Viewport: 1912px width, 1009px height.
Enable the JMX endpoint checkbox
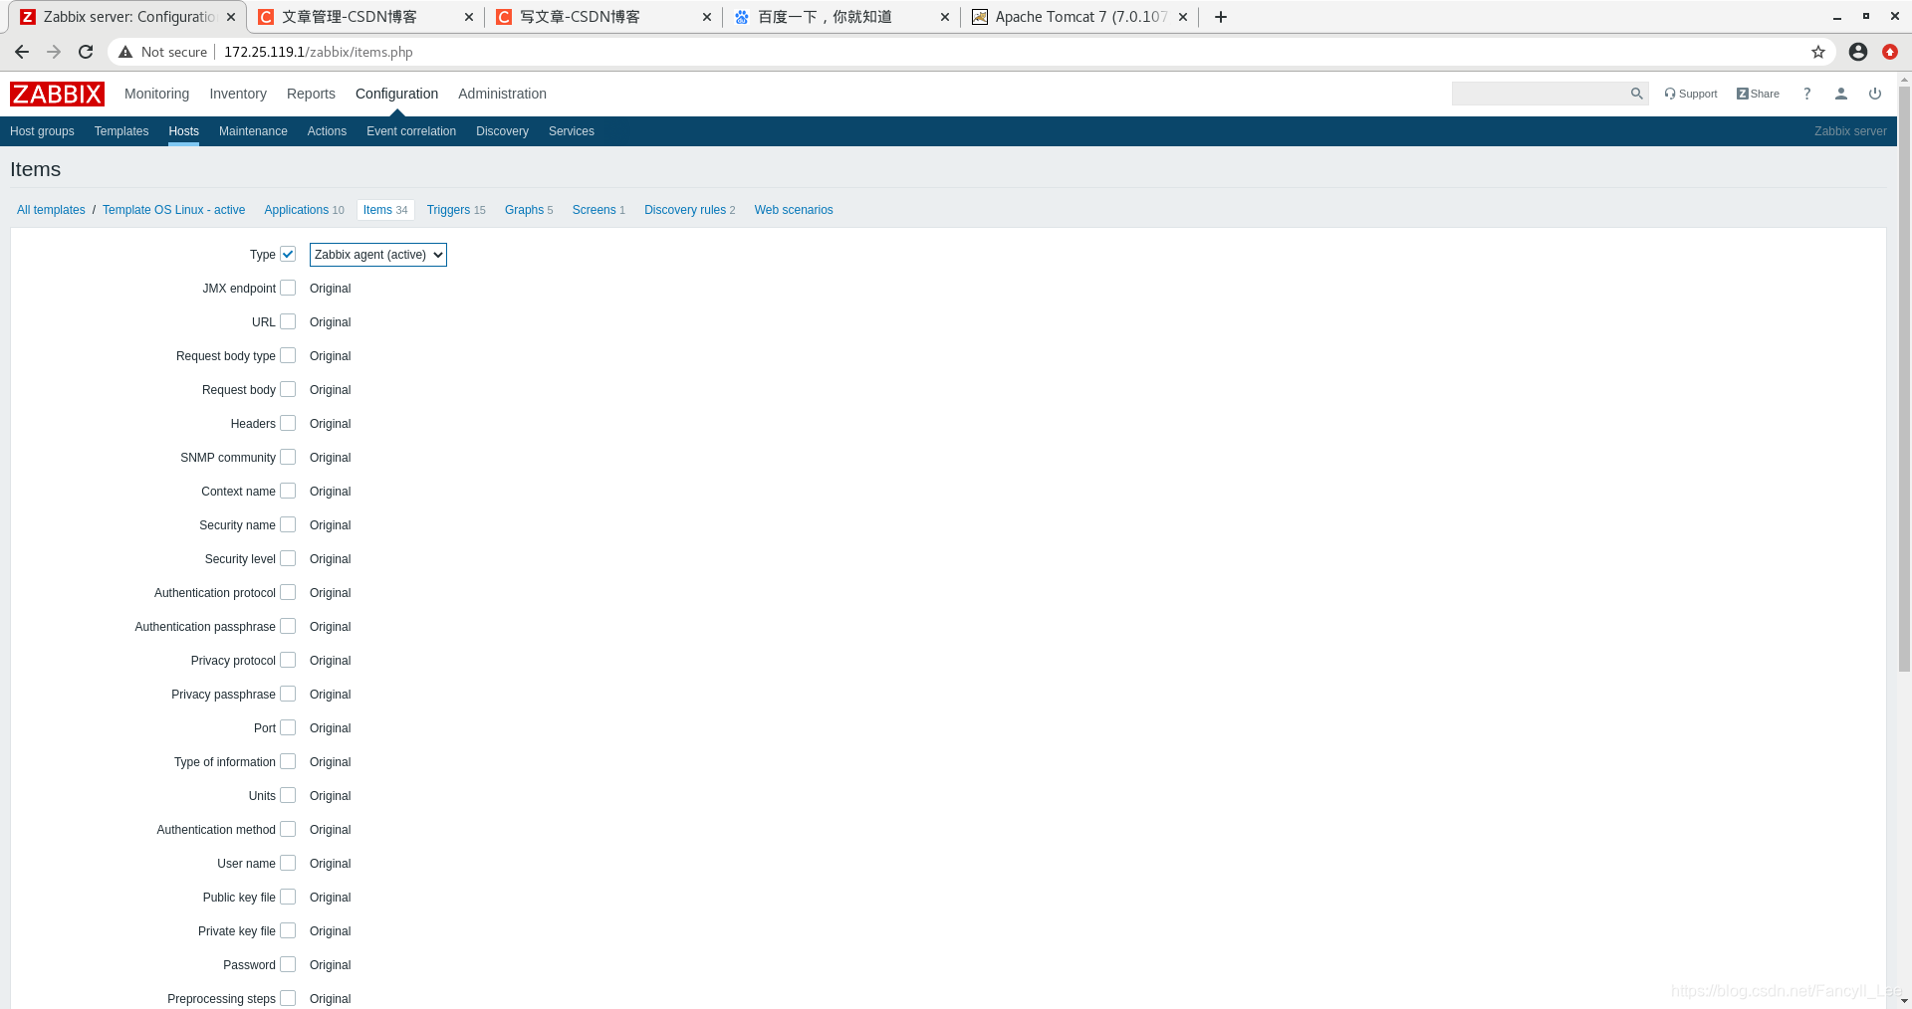[288, 288]
